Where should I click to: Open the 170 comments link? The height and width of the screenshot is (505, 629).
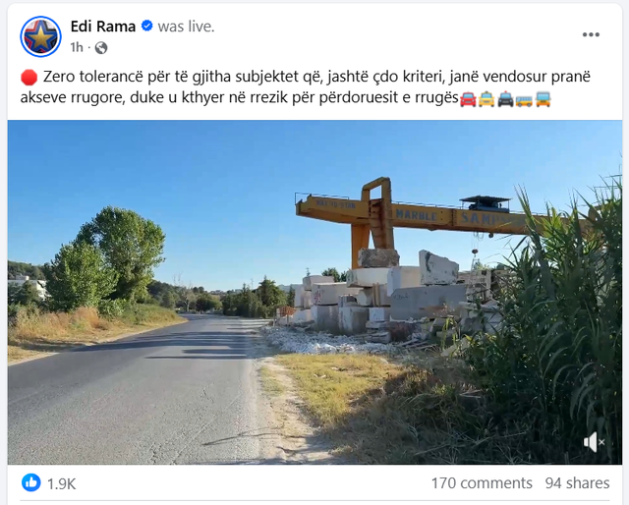[x=482, y=483]
